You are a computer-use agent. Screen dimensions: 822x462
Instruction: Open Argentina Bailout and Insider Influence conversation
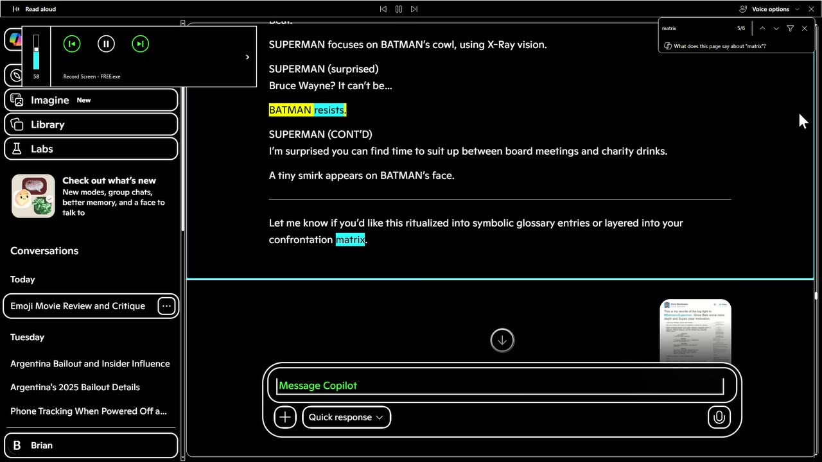[x=90, y=364]
